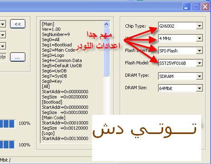The height and width of the screenshot is (164, 211).
Task: Click the upper 100% progress bar
Action: [x=7, y=124]
